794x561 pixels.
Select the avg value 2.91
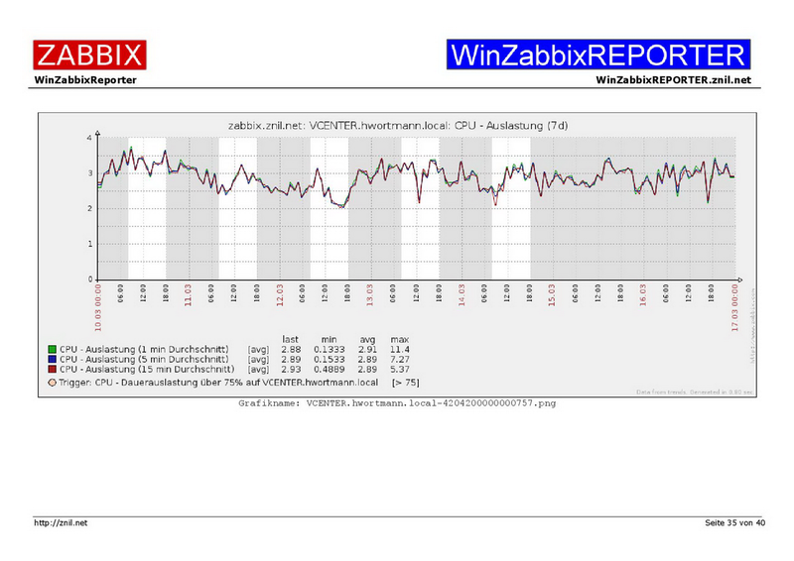pyautogui.click(x=367, y=349)
